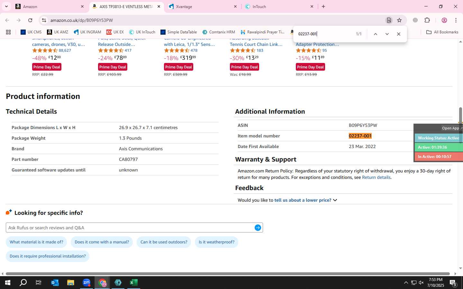
Task: Submit the Rufus question arrow button
Action: click(258, 228)
